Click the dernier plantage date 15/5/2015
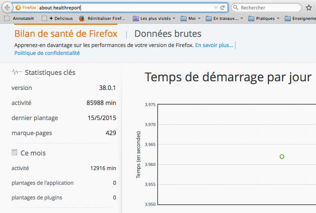This screenshot has height=213, width=316. (102, 118)
